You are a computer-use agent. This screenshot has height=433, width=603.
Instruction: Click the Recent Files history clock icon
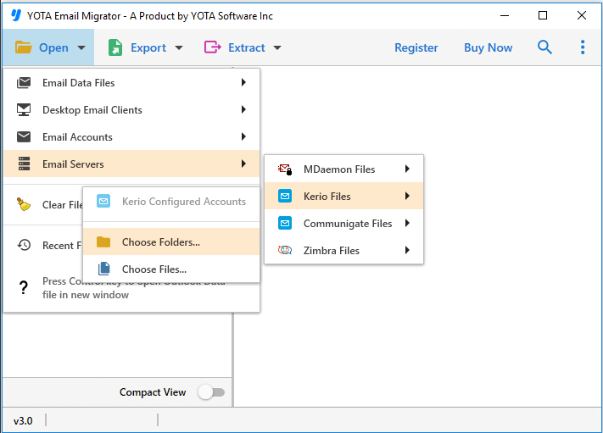point(24,245)
